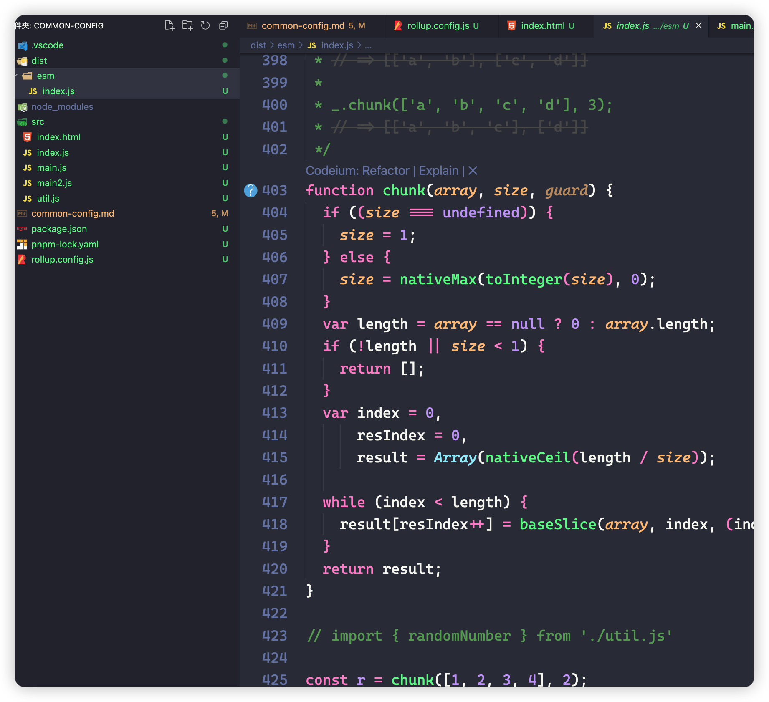The height and width of the screenshot is (702, 769).
Task: Click Codeium Refactor code lens
Action: 386,171
